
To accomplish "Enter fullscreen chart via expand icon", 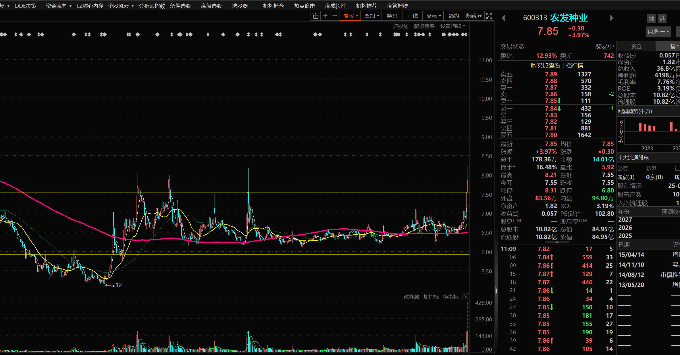I will (489, 16).
